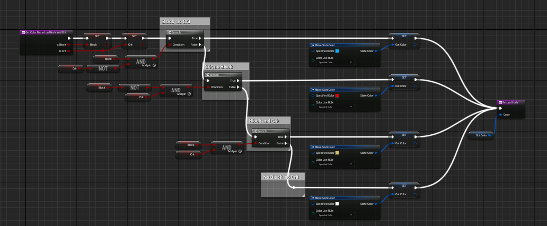Expand Color Use Rule dropdown on red SlateColor node
This screenshot has width=547, height=226.
pos(335,107)
